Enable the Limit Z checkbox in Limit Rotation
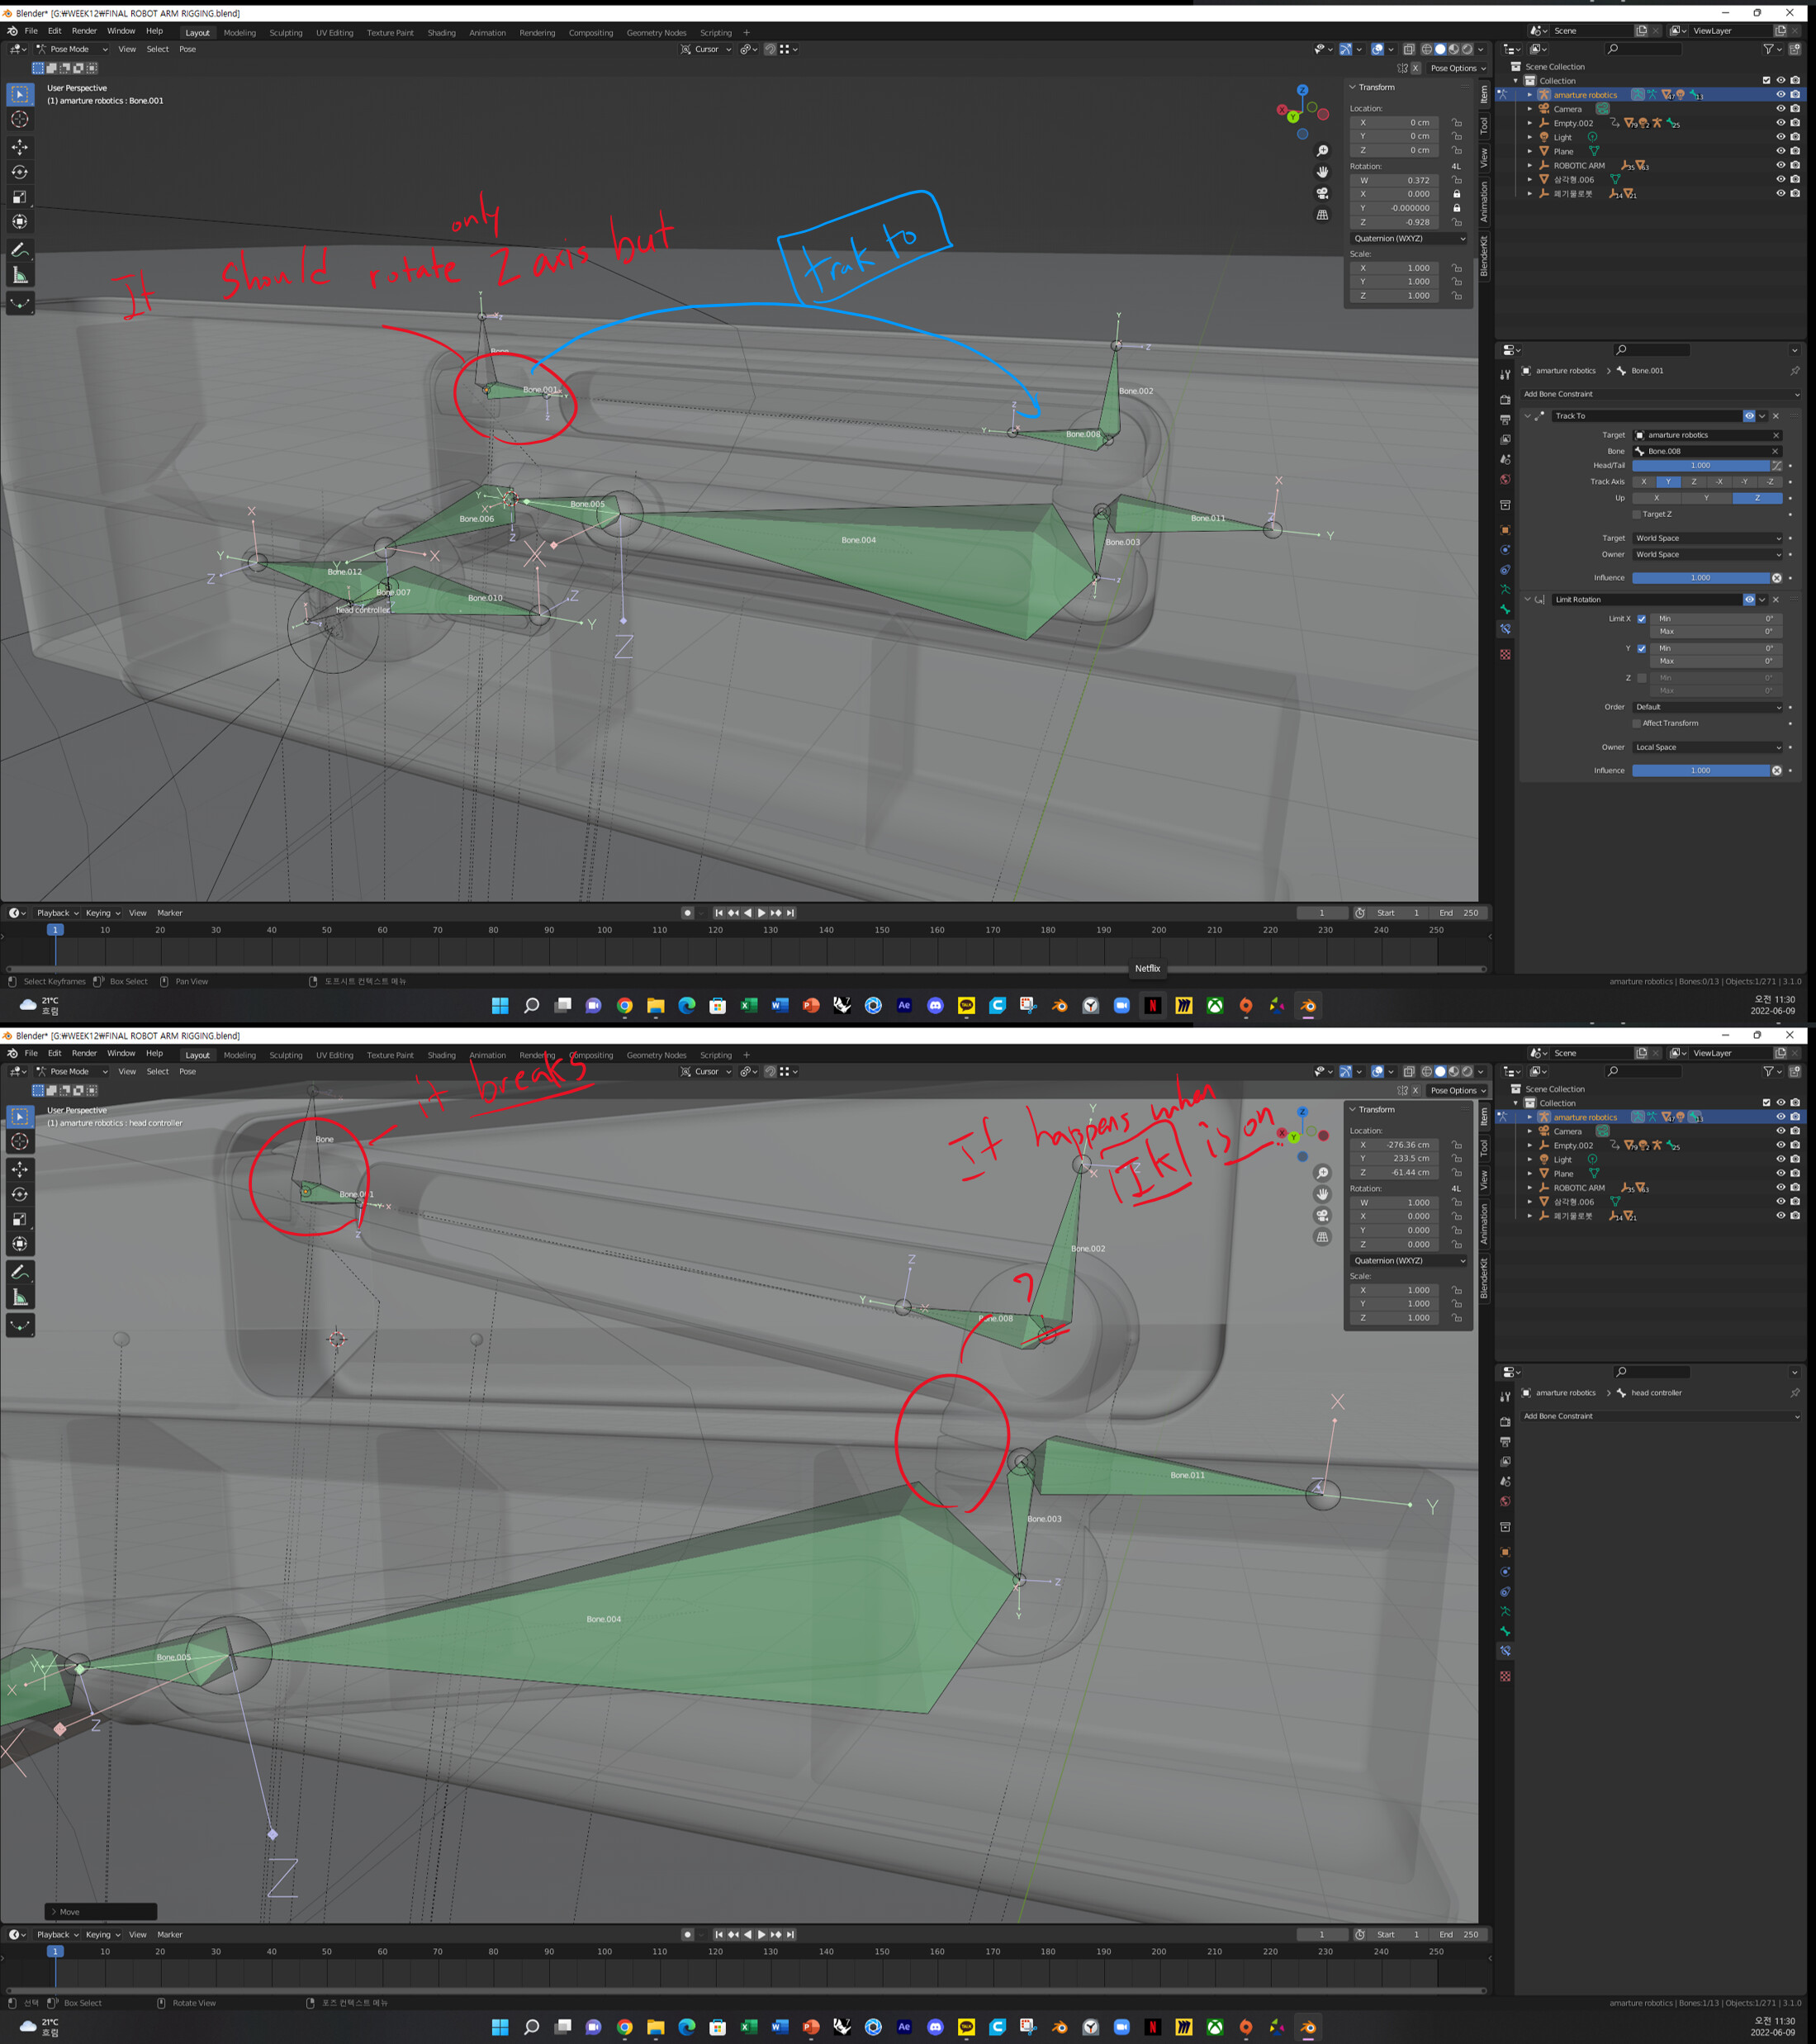The height and width of the screenshot is (2044, 1816). [1641, 678]
